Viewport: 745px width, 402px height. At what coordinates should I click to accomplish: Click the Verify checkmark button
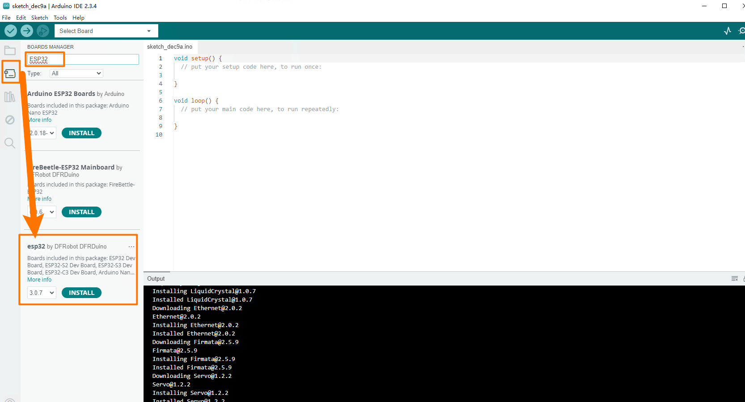tap(11, 31)
